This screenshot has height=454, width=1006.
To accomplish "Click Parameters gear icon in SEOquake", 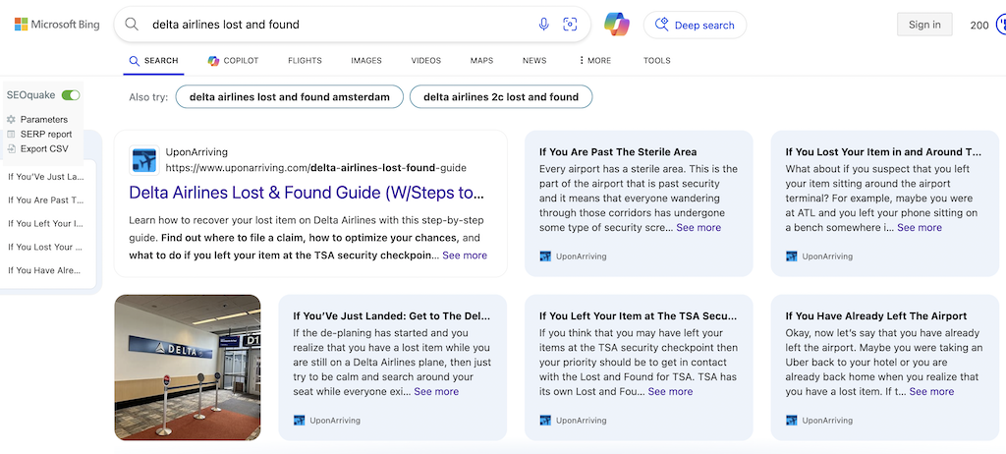I will (11, 120).
